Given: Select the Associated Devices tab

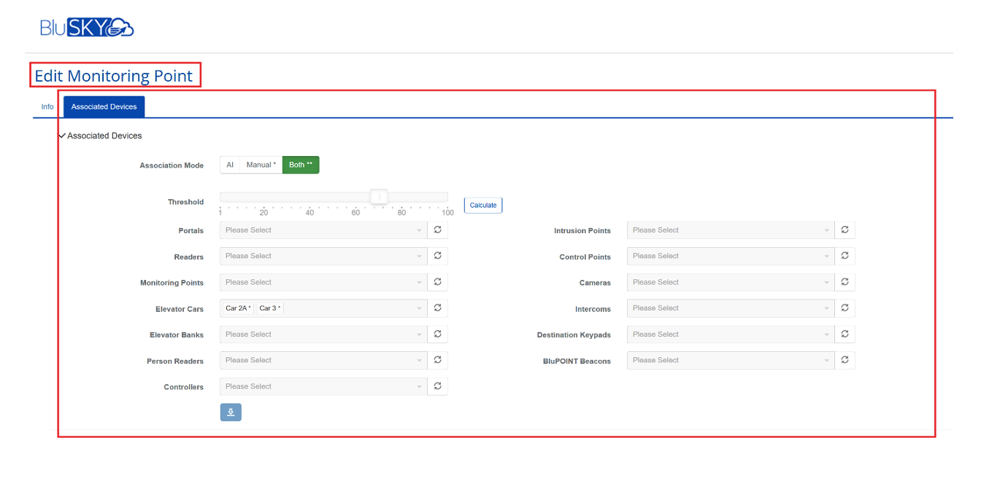Looking at the screenshot, I should [x=104, y=107].
